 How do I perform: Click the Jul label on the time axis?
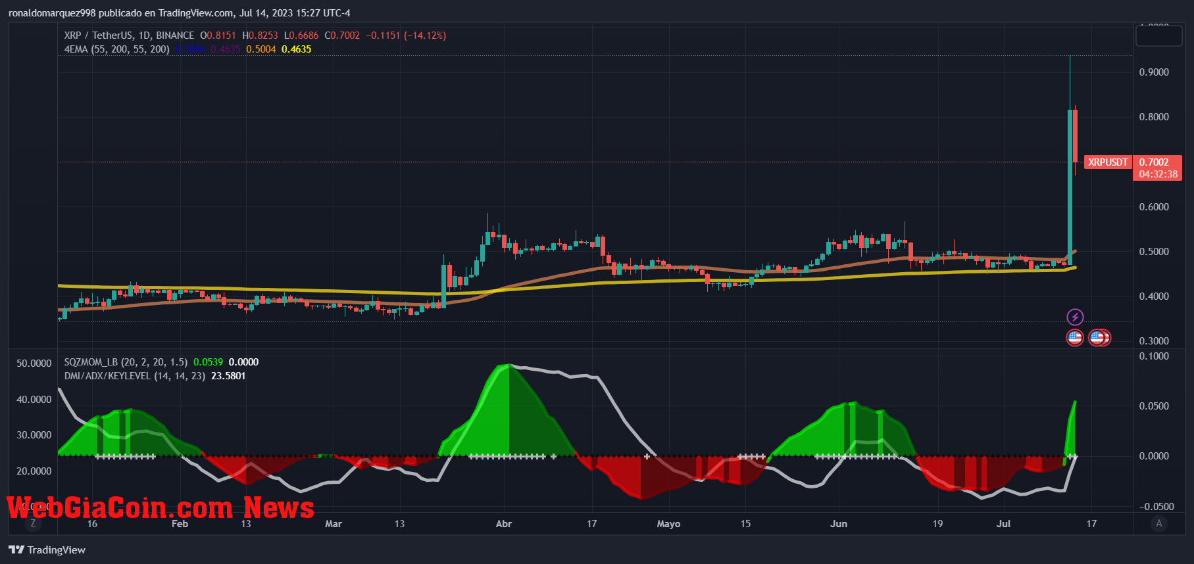click(1003, 524)
